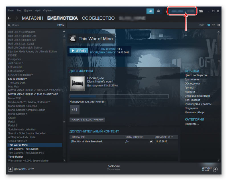This screenshot has width=228, height=181.
Task: Open the Steam menu
Action: (x=11, y=11)
